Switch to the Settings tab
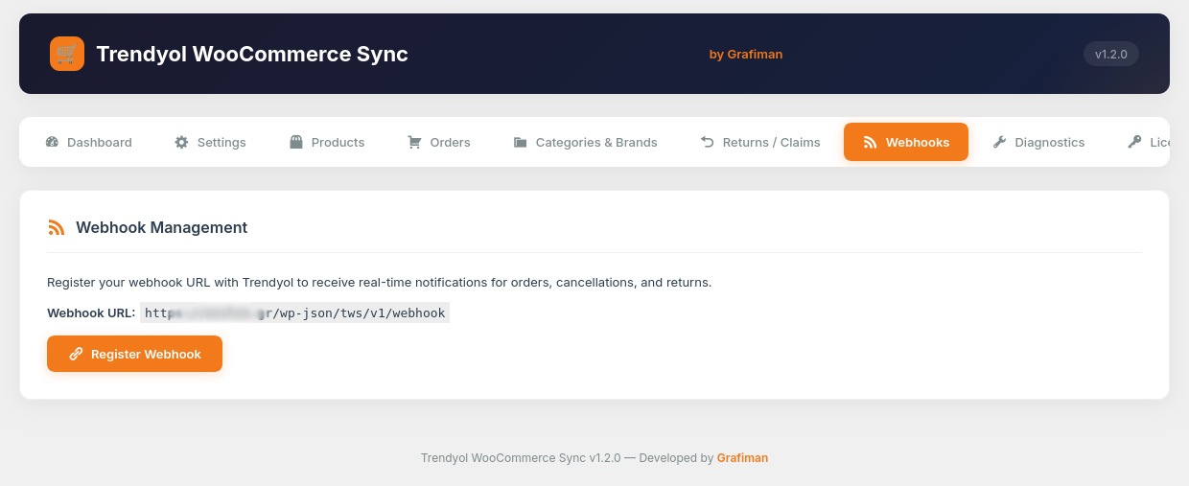The width and height of the screenshot is (1189, 486). 210,142
